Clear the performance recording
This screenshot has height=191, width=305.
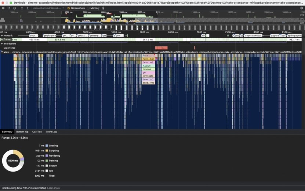[x=15, y=8]
